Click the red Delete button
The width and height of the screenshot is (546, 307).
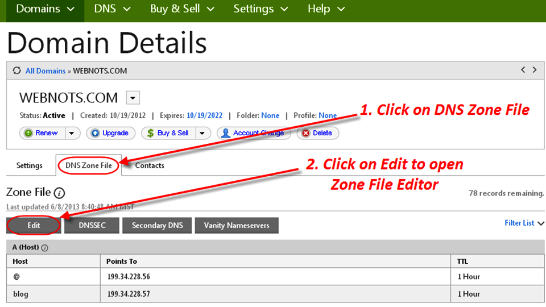(x=317, y=133)
